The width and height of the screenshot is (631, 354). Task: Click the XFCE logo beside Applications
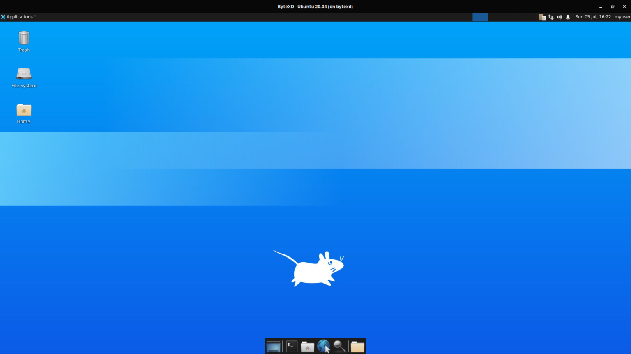tap(3, 17)
